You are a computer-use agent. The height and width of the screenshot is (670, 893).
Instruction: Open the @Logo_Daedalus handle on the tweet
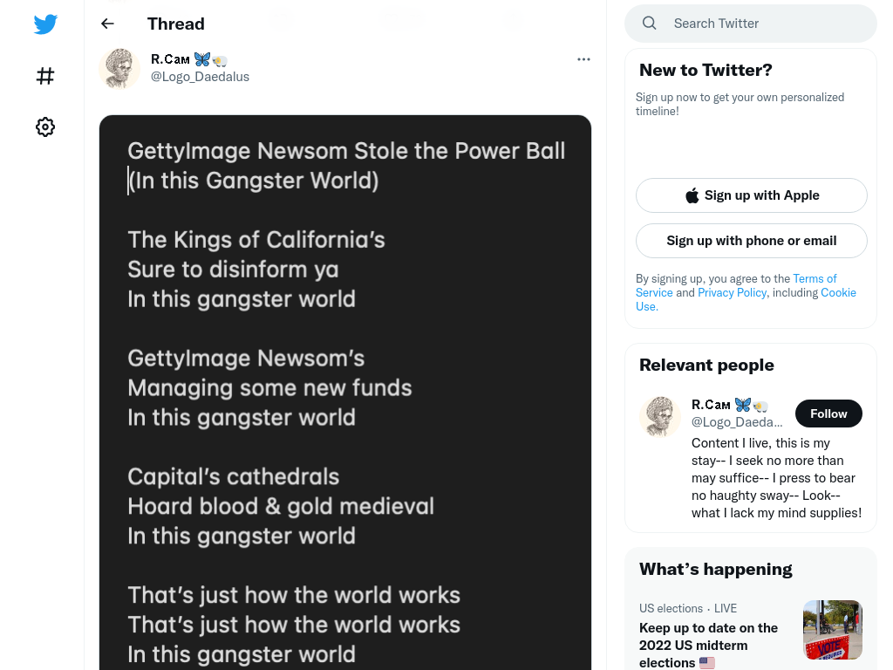200,77
